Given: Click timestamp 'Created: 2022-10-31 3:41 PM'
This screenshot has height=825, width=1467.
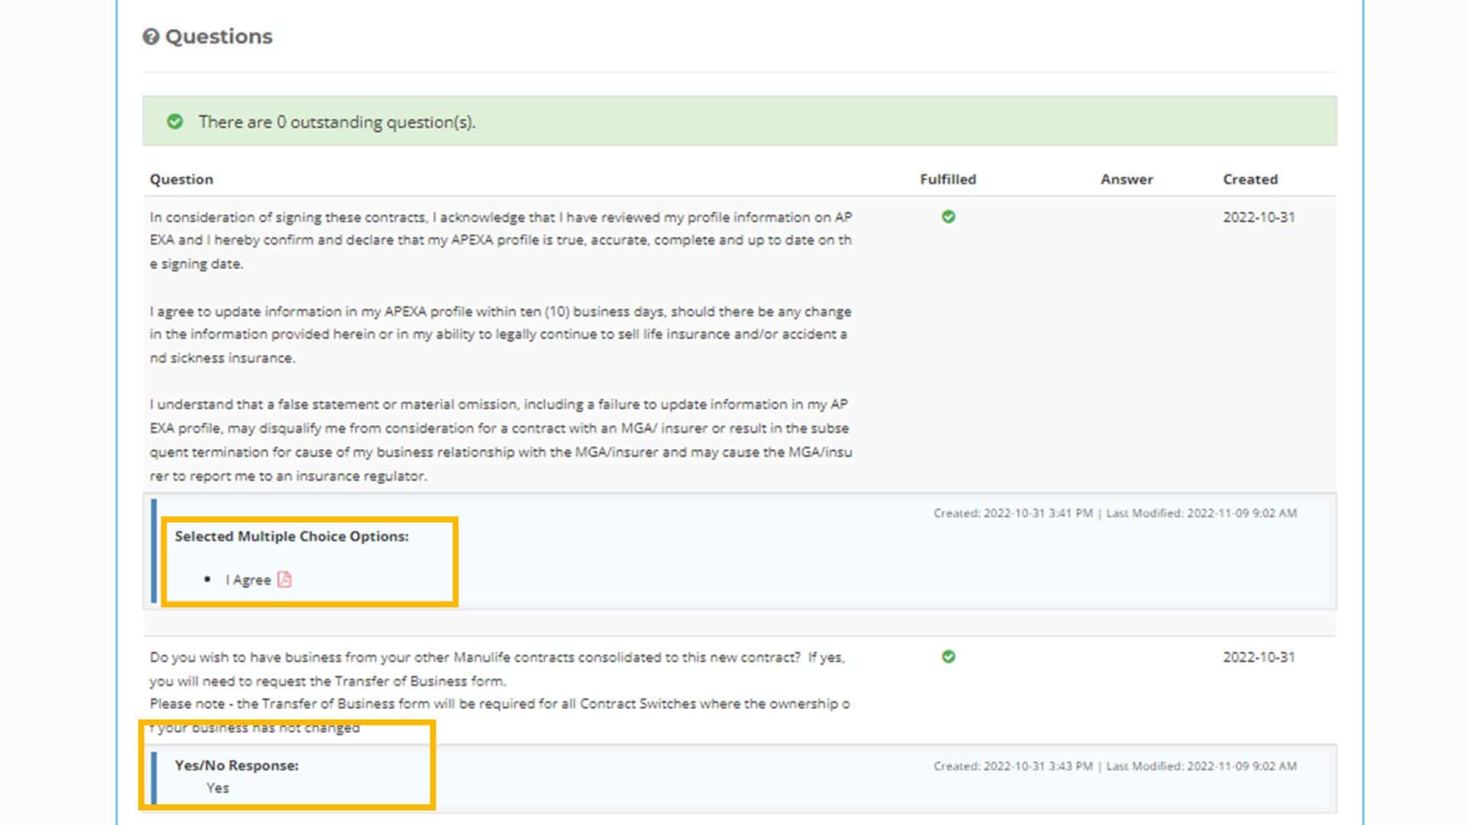Looking at the screenshot, I should point(1012,513).
